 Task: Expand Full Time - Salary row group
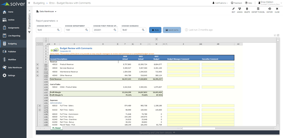click(40, 106)
